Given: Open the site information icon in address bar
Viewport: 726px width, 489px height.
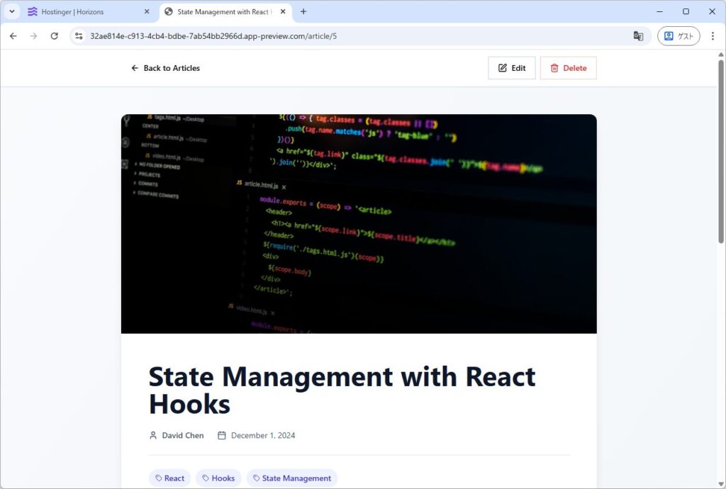Looking at the screenshot, I should point(79,36).
